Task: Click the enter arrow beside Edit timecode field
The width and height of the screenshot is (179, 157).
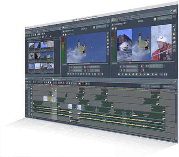Action: click(x=174, y=16)
